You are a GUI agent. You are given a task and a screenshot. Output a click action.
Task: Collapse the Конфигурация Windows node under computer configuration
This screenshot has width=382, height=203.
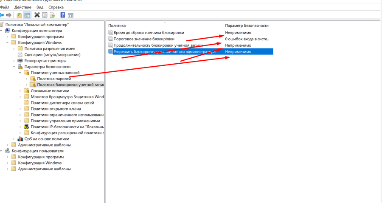tap(7, 42)
